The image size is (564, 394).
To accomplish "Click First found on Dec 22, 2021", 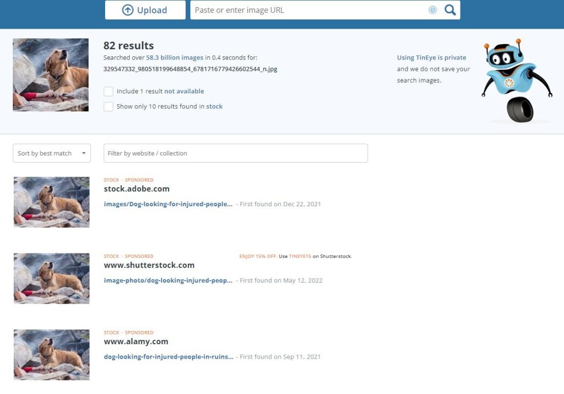I will [x=280, y=204].
